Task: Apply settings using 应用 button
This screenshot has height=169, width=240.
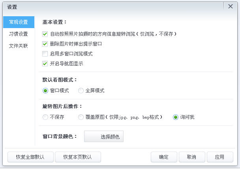Action: [220, 157]
